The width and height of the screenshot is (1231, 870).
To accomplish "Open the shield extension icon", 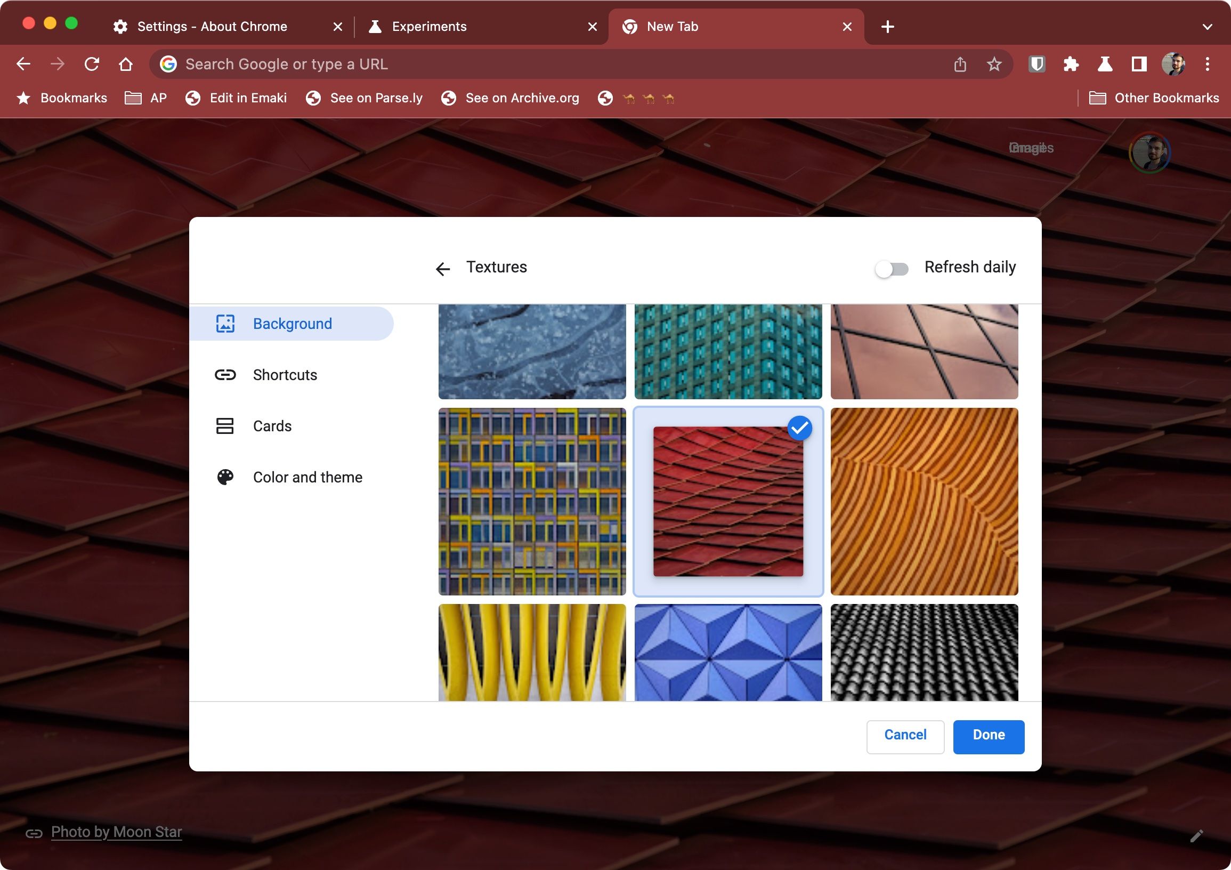I will [x=1038, y=64].
